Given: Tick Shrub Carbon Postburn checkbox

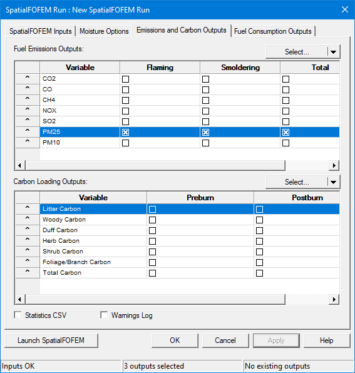Looking at the screenshot, I should (259, 252).
